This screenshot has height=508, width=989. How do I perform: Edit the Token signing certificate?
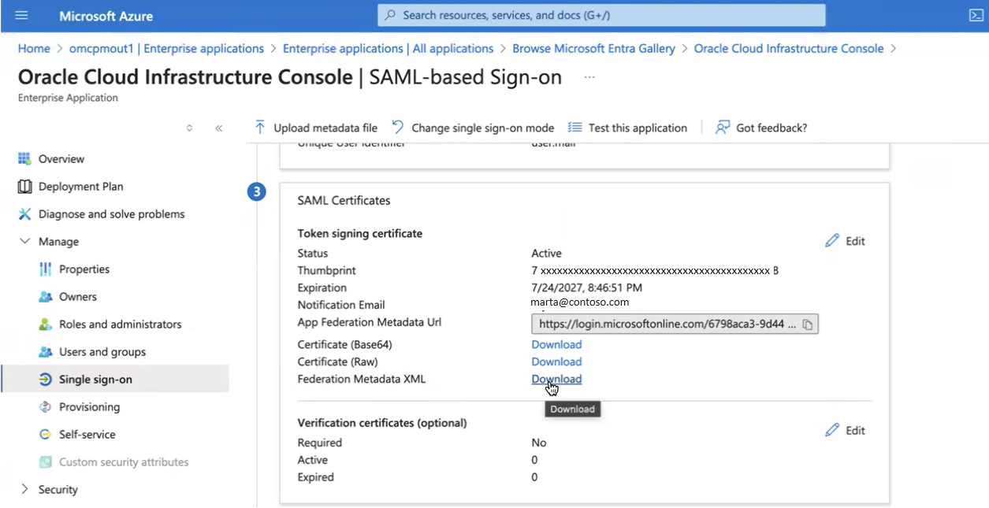(x=845, y=240)
